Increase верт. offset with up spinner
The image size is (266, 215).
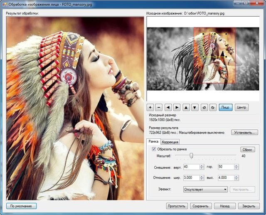click(x=202, y=166)
